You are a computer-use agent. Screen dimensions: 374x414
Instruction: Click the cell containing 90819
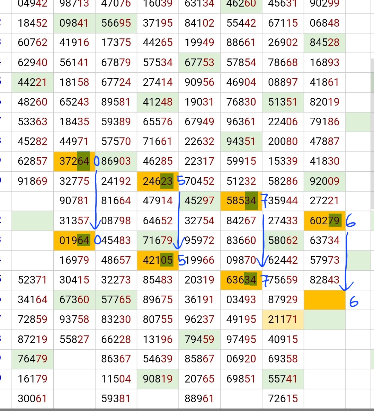[x=158, y=379]
